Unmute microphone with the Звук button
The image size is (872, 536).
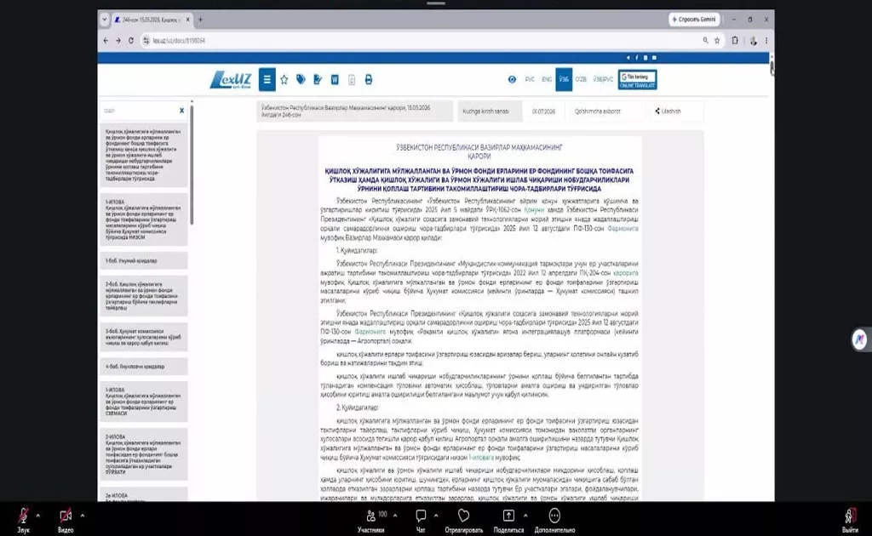point(23,520)
